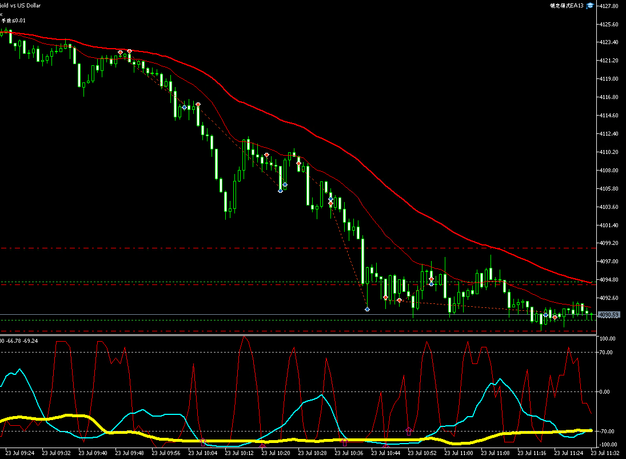Viewport: 626px width, 459px height.
Task: Click the blue buy arrow left of the 11:16 label
Action: [546, 315]
